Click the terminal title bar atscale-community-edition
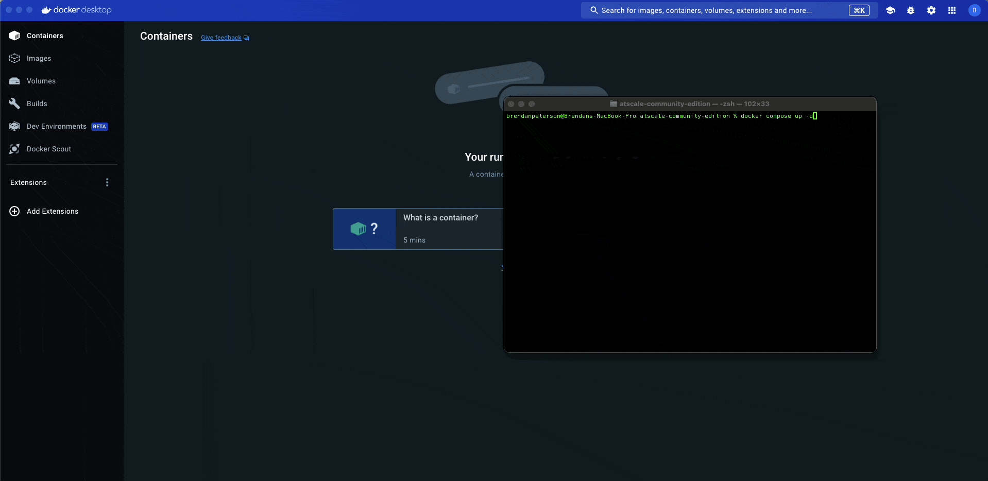988x481 pixels. point(690,104)
